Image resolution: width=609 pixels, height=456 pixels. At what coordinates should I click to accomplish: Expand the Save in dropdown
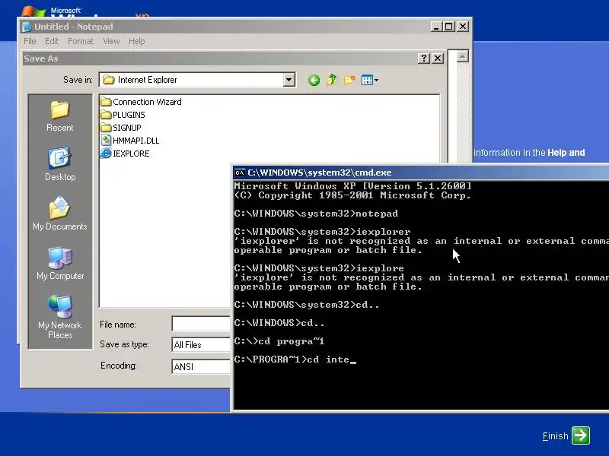289,80
